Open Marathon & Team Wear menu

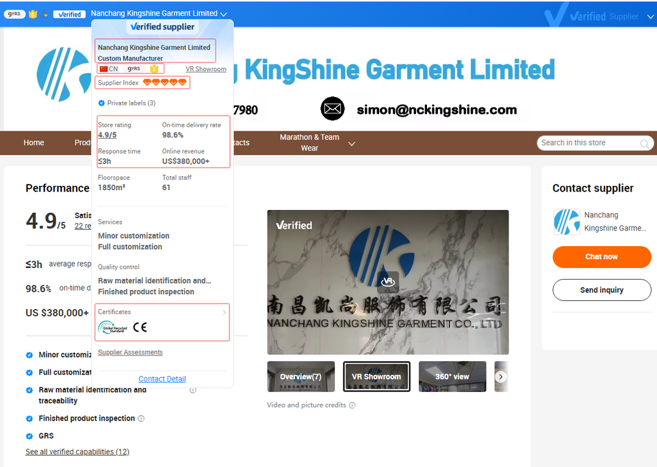pos(309,143)
